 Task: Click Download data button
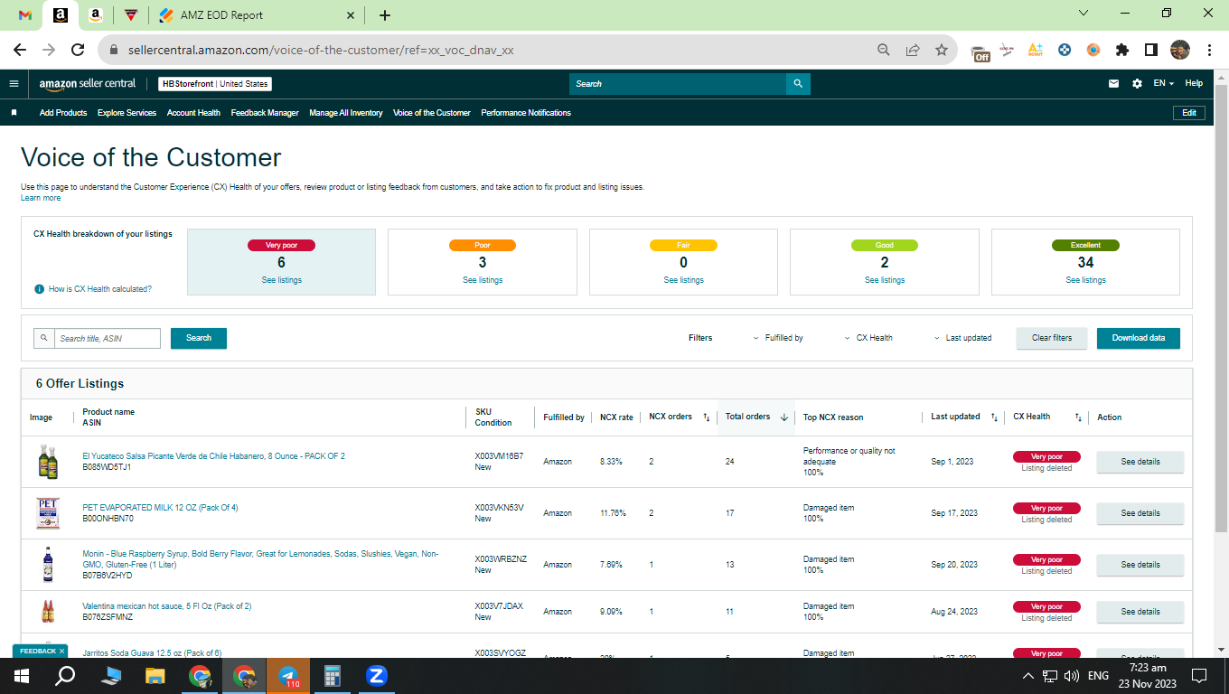pos(1139,338)
